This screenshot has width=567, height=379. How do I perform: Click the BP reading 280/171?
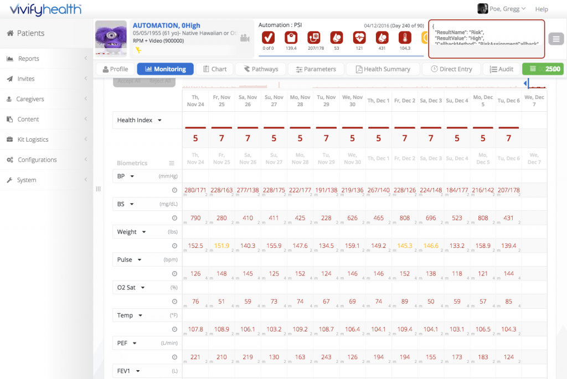[x=195, y=190]
